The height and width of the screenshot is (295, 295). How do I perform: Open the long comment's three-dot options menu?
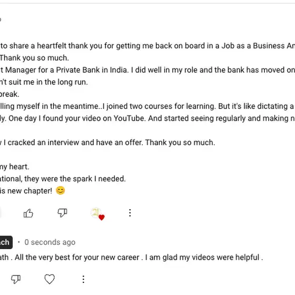click(x=130, y=213)
